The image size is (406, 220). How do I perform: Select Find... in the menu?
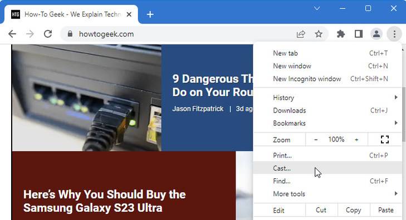pos(327,181)
